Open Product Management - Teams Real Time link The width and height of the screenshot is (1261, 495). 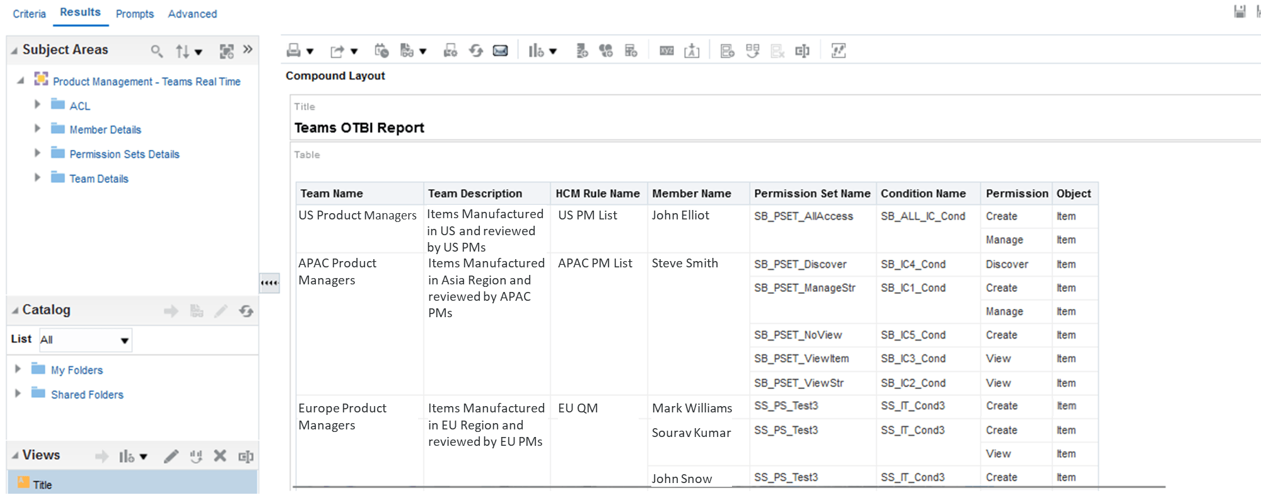[x=147, y=81]
